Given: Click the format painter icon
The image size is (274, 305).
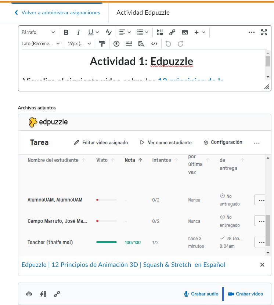Looking at the screenshot, I should click(x=102, y=44).
